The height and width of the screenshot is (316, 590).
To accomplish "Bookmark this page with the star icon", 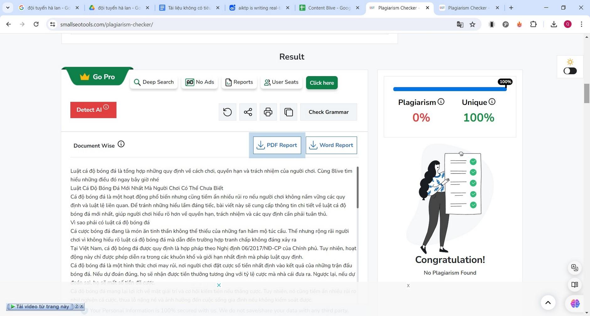I will pyautogui.click(x=473, y=24).
